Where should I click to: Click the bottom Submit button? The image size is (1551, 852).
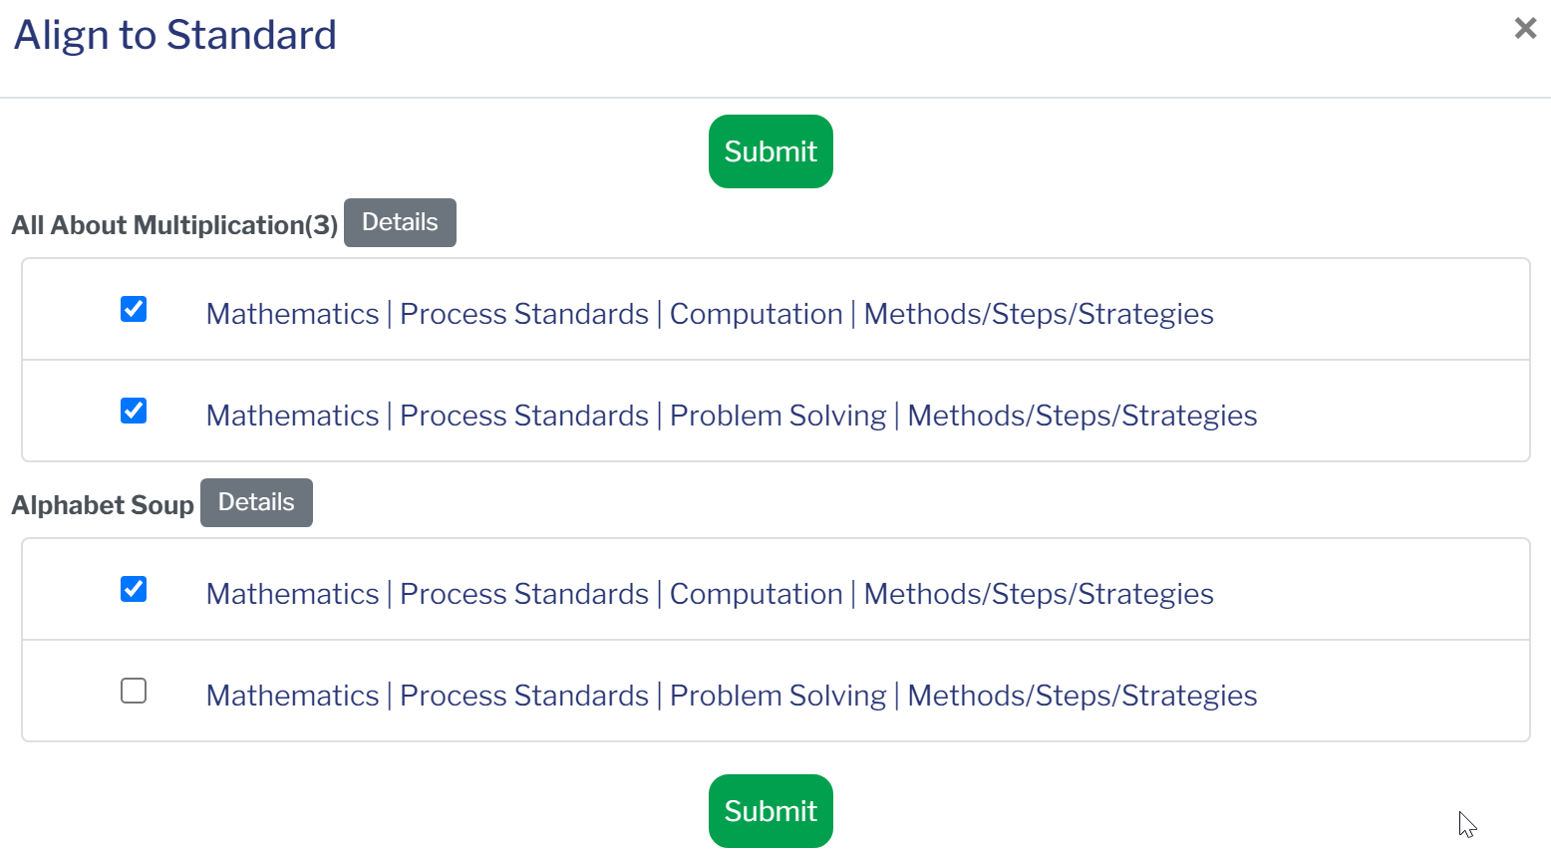pos(771,811)
